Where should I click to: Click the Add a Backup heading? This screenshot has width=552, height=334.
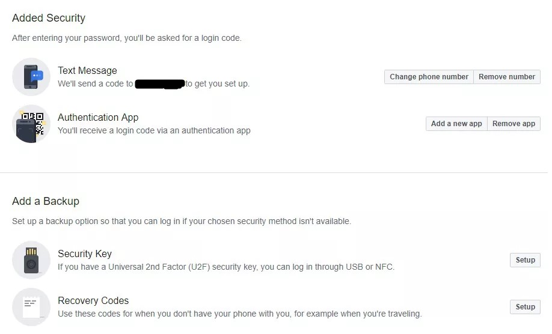click(46, 201)
